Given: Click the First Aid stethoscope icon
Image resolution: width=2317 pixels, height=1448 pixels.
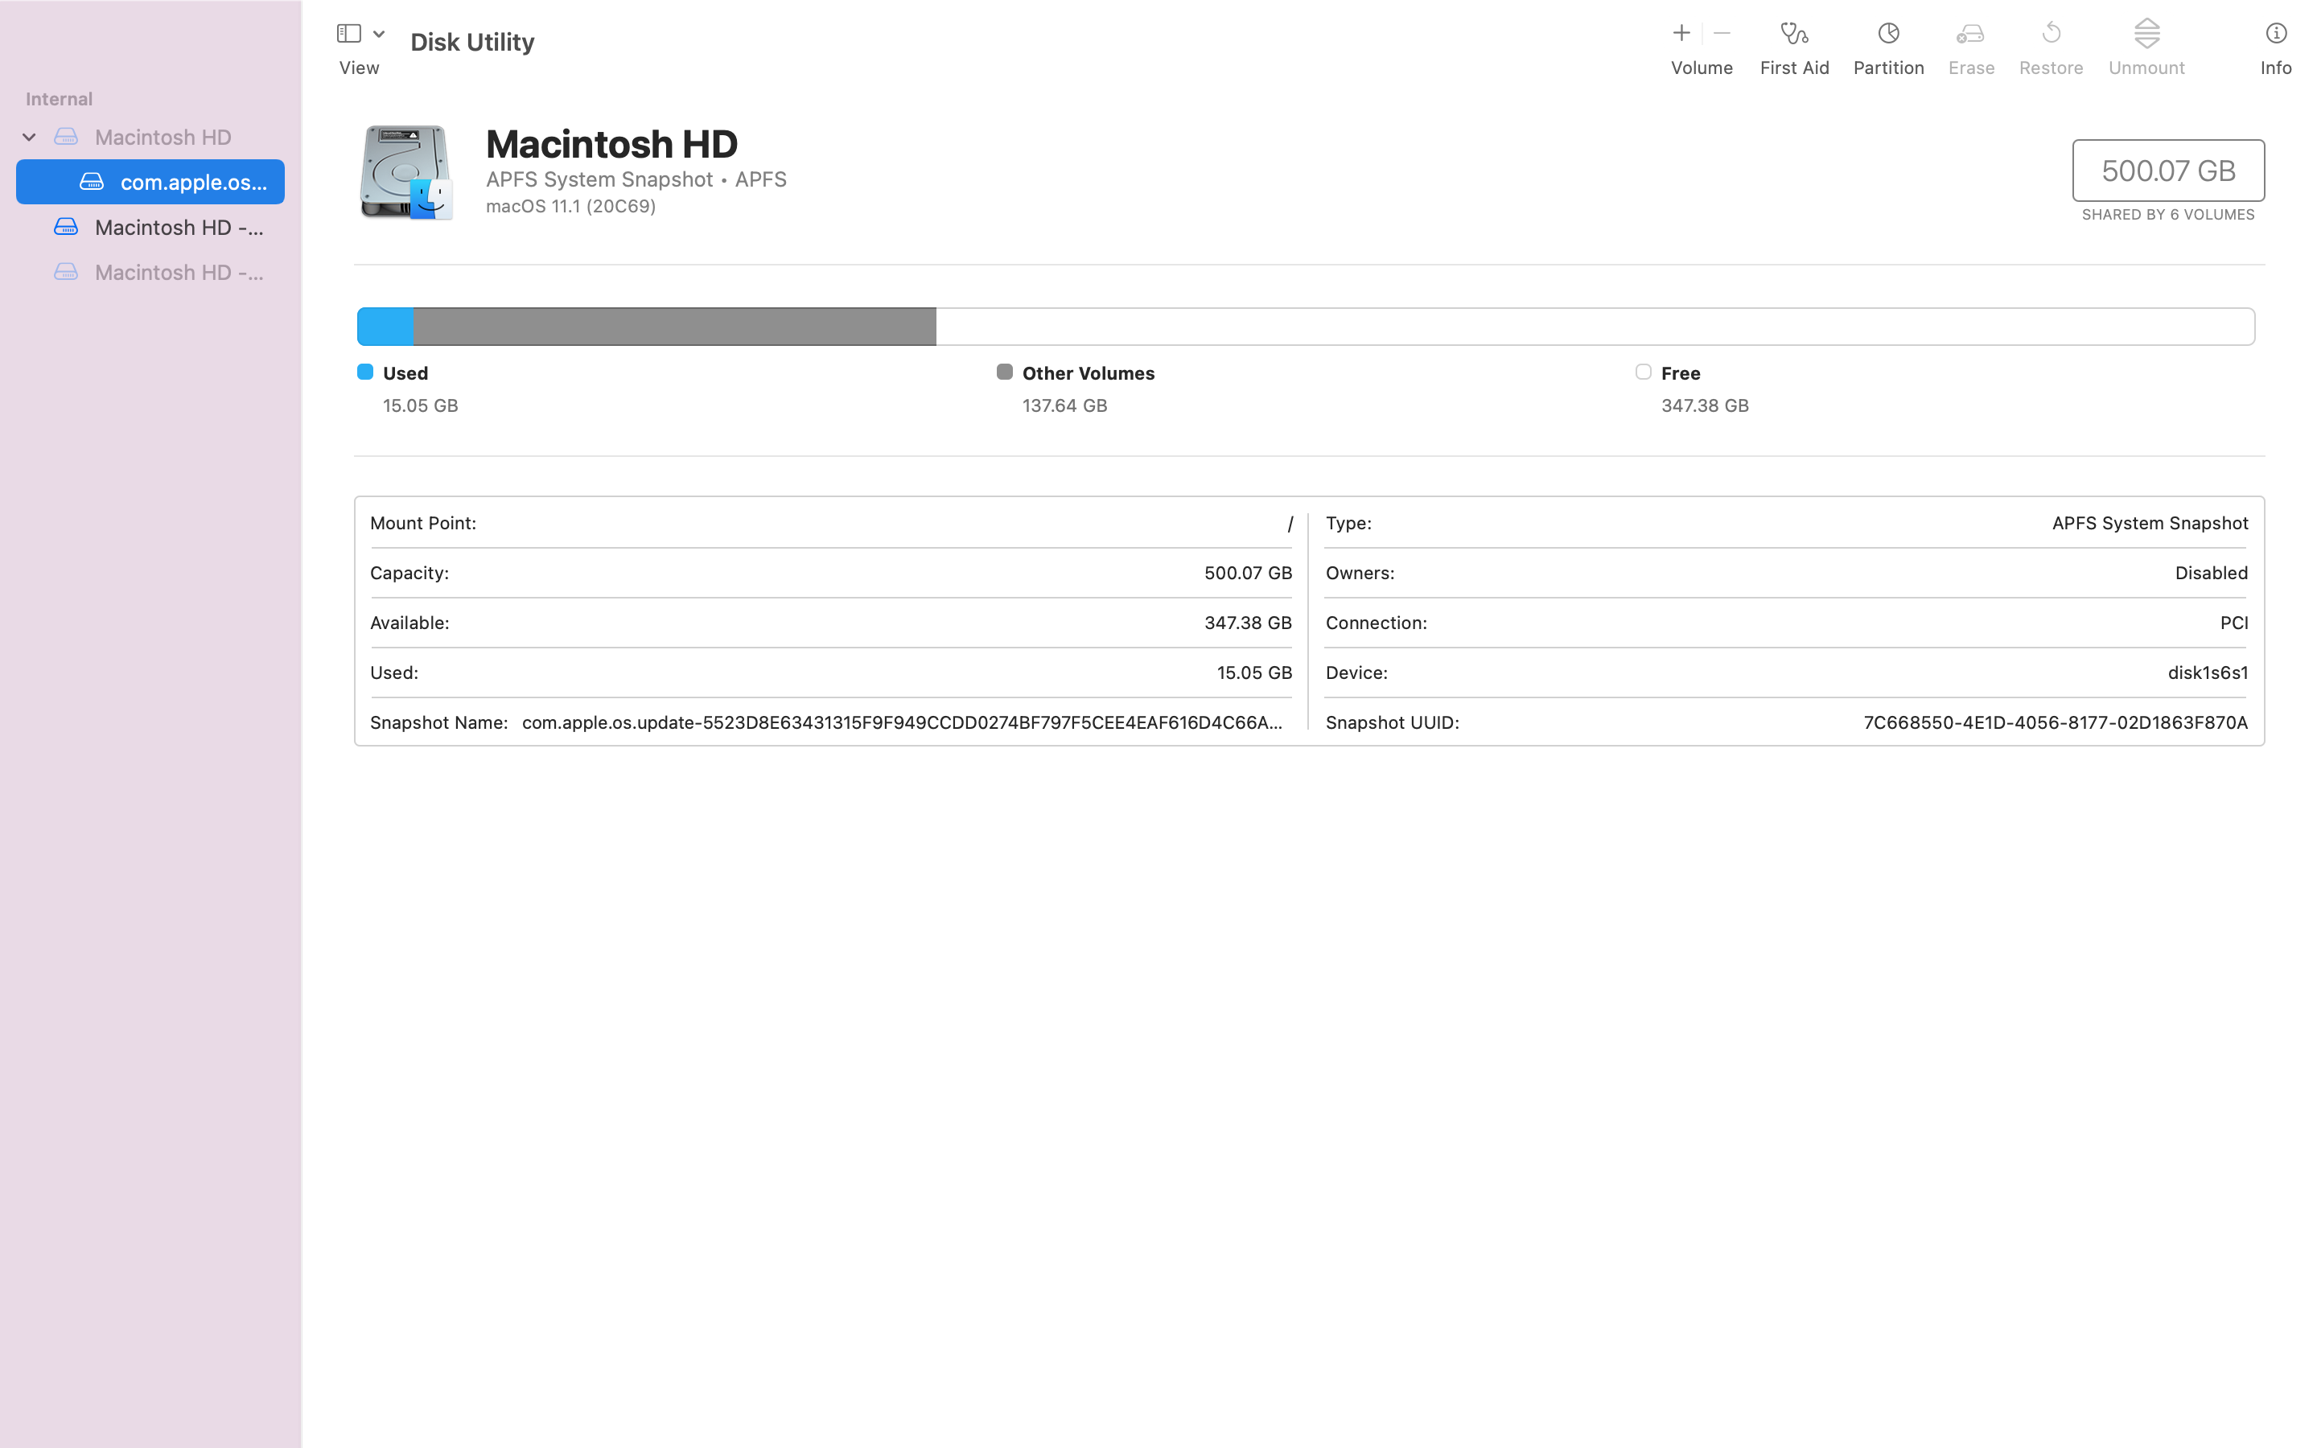Looking at the screenshot, I should click(1793, 35).
